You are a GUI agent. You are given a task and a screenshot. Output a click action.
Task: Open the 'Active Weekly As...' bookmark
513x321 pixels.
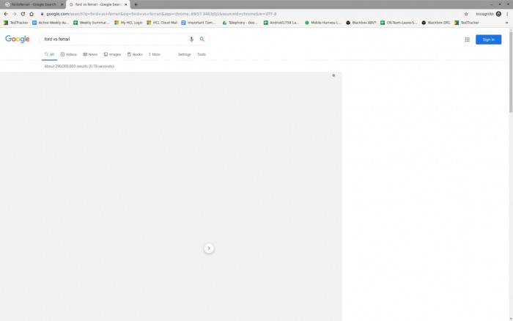point(51,23)
